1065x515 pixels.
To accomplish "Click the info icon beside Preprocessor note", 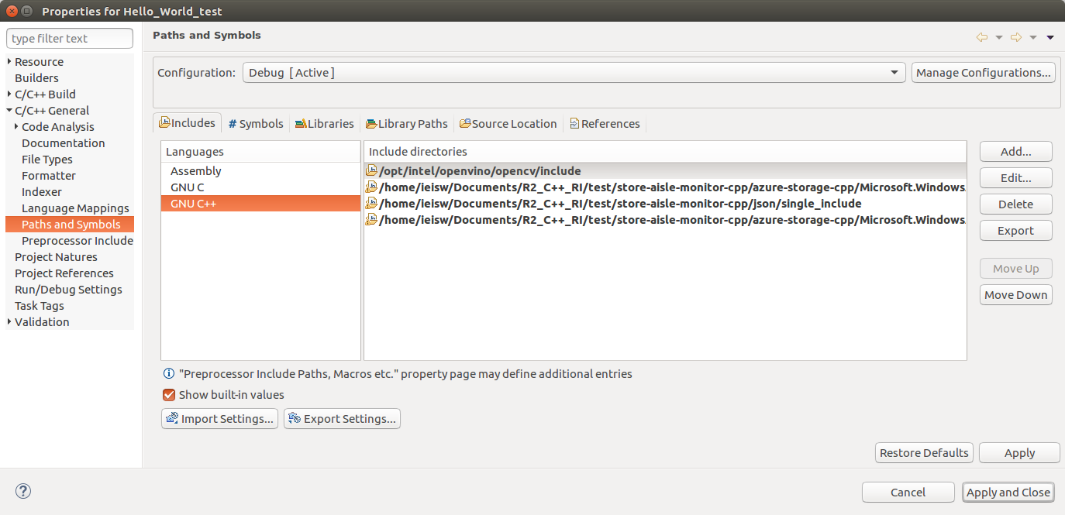I will click(169, 373).
